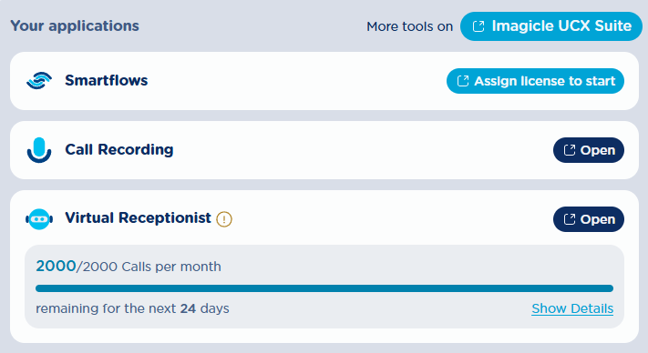Select the Call Recording title text
Image resolution: width=648 pixels, height=353 pixels.
point(119,150)
